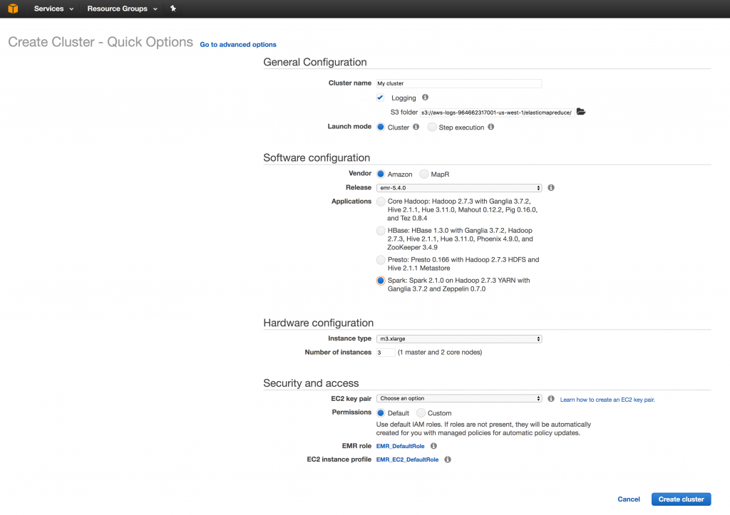Open the Release emr-5.4.0 dropdown
This screenshot has width=730, height=515.
pos(459,188)
